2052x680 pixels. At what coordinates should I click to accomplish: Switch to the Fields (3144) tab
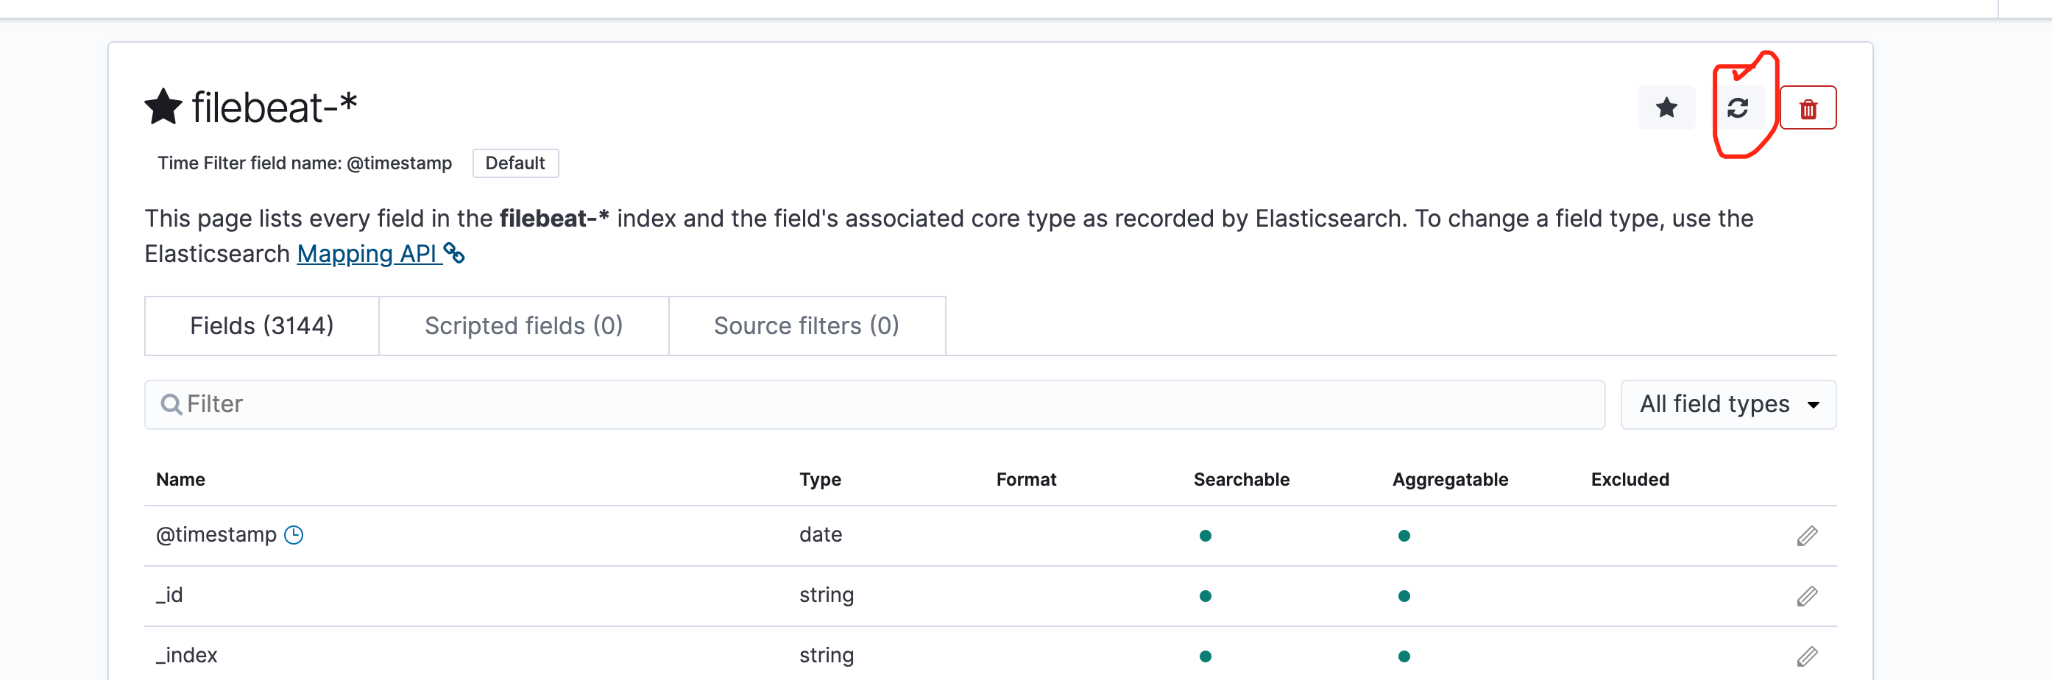(x=262, y=326)
